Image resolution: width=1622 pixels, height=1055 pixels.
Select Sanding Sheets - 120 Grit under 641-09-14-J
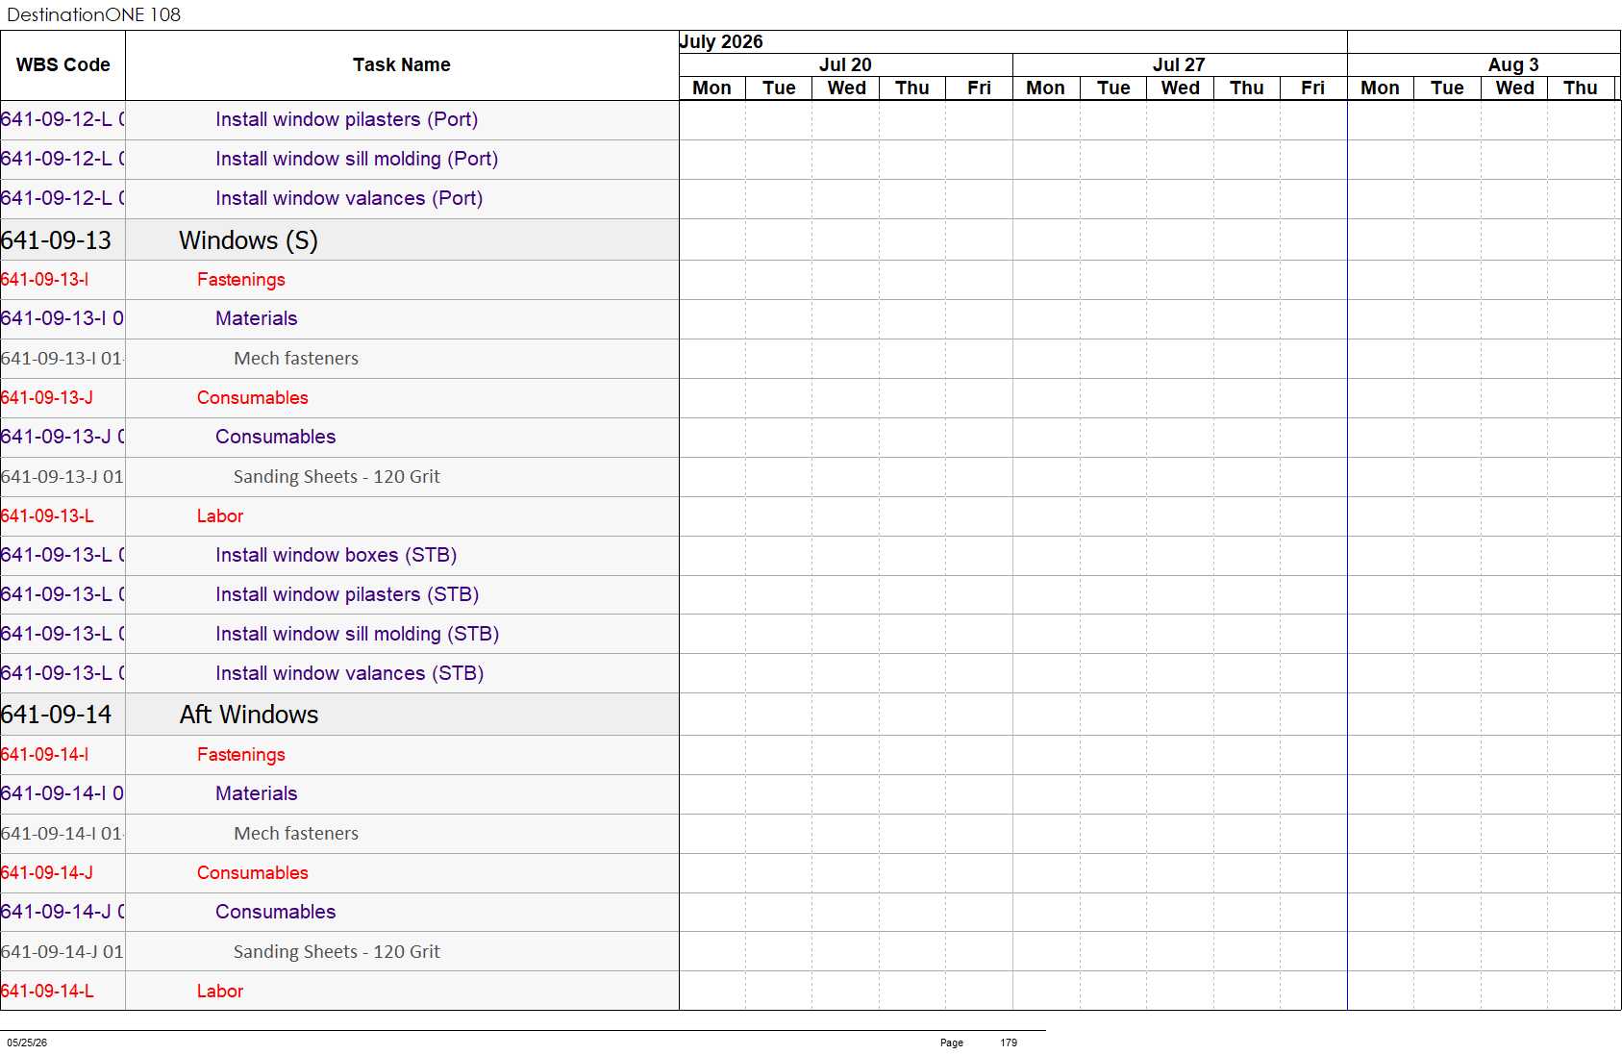[x=337, y=952]
